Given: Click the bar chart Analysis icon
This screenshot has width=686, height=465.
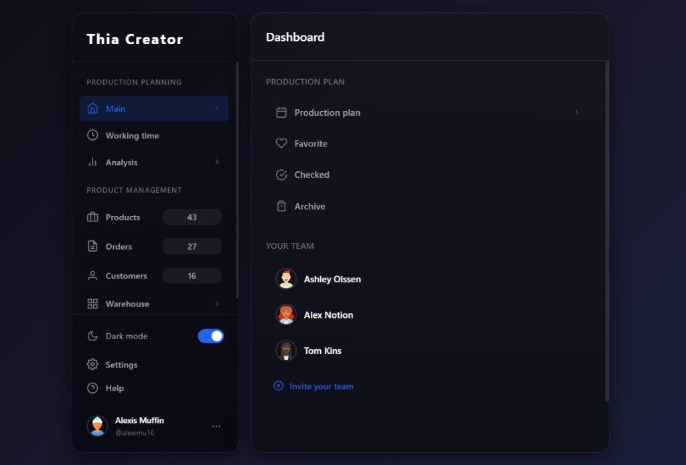Looking at the screenshot, I should [x=92, y=162].
